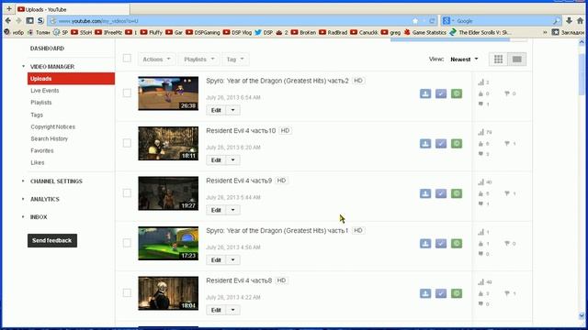Open Dashboard in the sidebar
Viewport: 588px width, 330px height.
[47, 49]
